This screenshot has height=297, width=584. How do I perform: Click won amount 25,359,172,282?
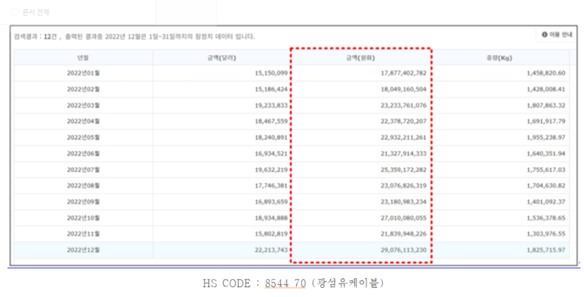pos(403,170)
